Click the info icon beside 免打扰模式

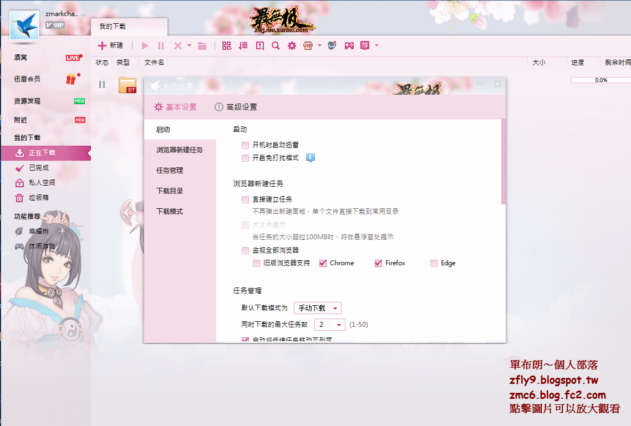[311, 157]
